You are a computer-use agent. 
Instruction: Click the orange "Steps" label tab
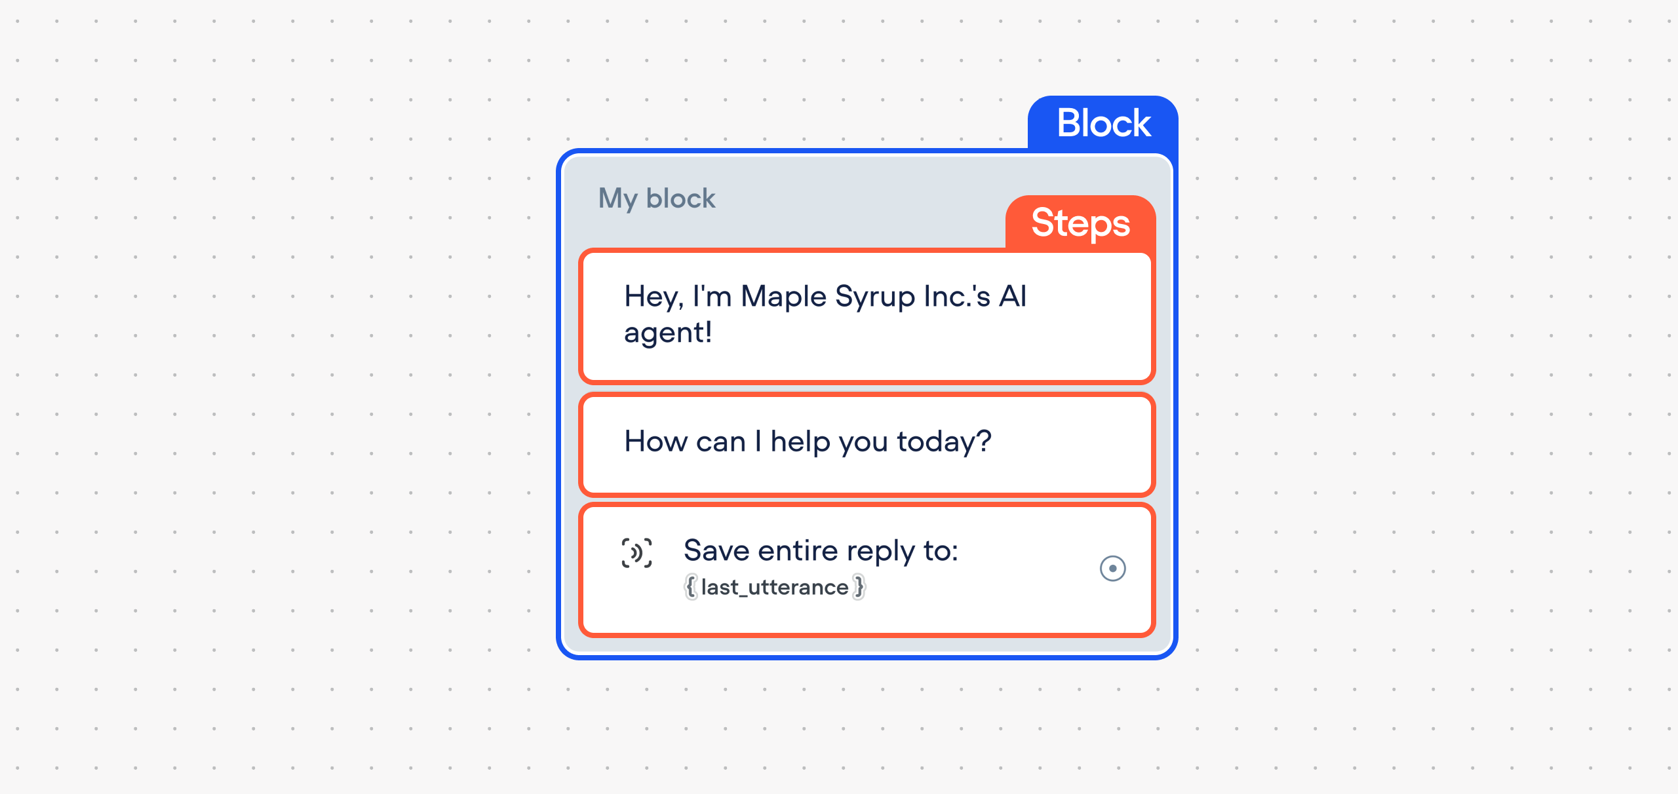(x=1080, y=222)
